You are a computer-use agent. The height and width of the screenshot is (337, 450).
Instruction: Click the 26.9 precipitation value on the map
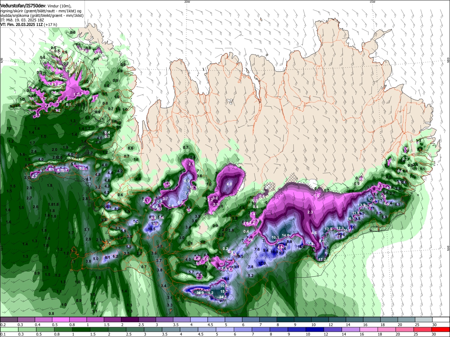200,293
